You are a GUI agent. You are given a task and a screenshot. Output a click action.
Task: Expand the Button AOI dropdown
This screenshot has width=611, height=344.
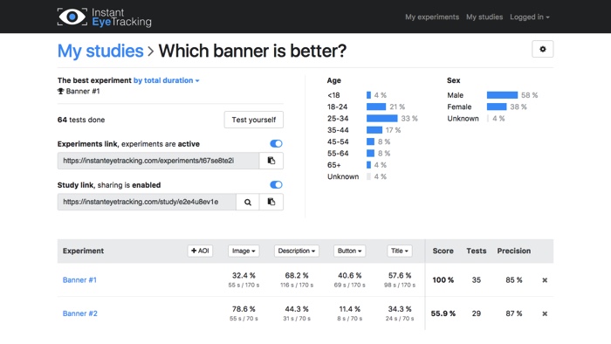(349, 251)
